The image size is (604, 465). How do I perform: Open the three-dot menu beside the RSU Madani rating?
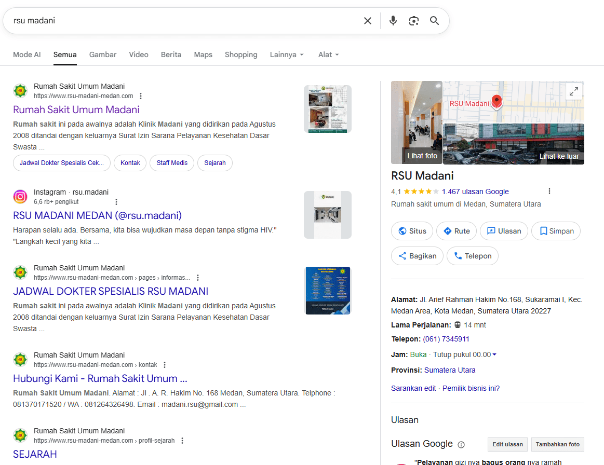click(549, 191)
